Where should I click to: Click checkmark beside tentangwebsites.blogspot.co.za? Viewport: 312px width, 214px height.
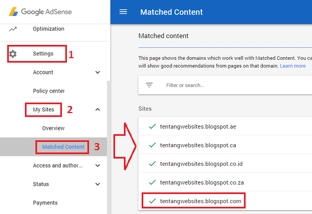(152, 182)
